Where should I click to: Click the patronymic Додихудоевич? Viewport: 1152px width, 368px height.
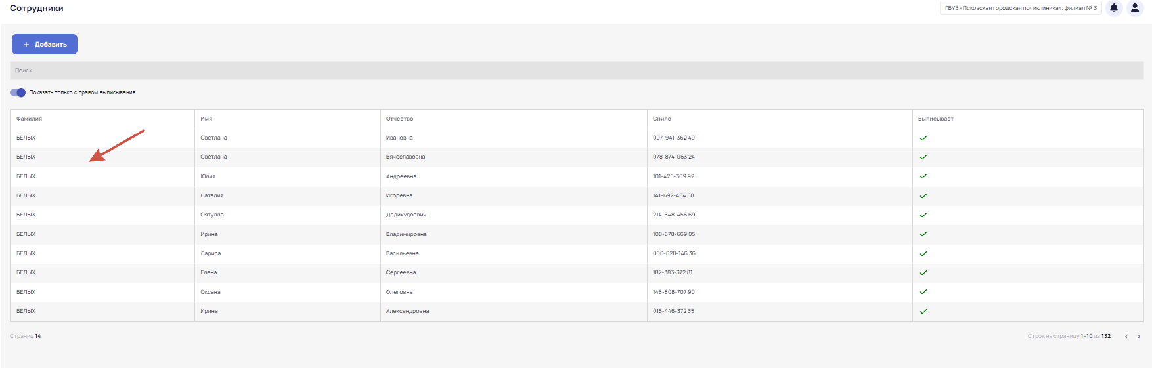406,215
